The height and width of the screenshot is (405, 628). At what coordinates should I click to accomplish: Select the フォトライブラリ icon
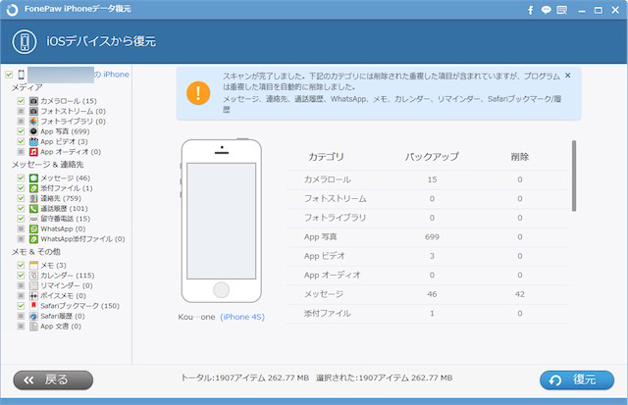click(x=33, y=122)
